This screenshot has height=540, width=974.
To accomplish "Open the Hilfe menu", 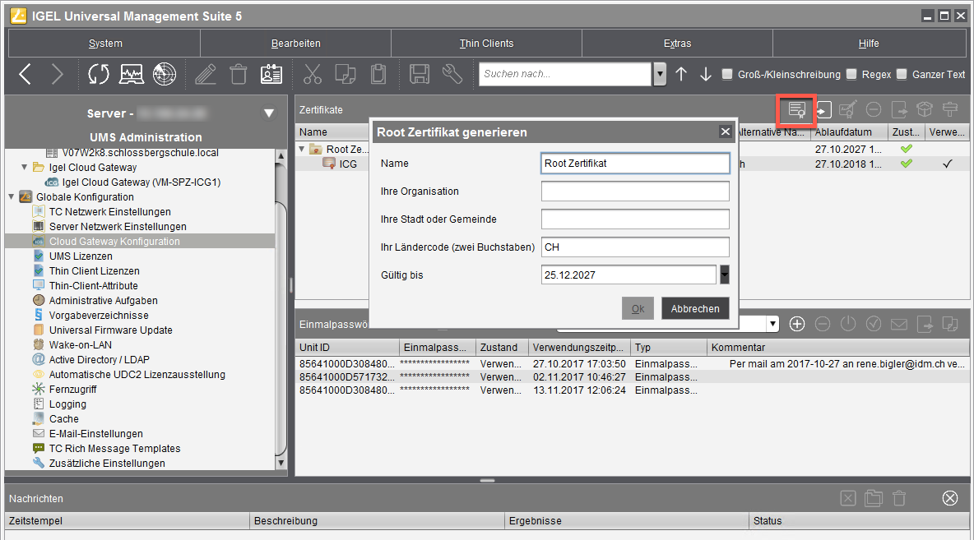I will click(x=869, y=44).
